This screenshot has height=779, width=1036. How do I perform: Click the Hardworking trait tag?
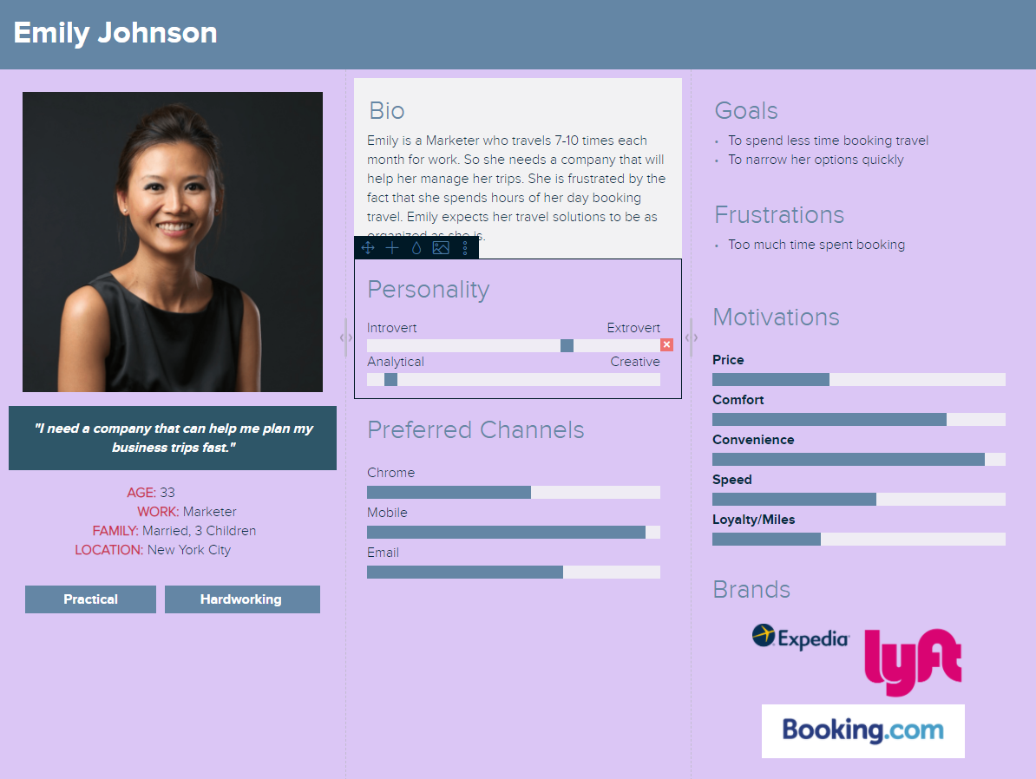tap(242, 599)
